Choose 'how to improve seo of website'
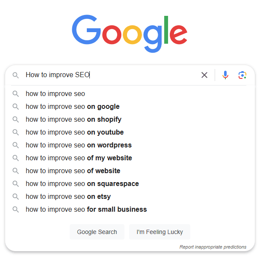The image size is (260, 258). tap(73, 171)
